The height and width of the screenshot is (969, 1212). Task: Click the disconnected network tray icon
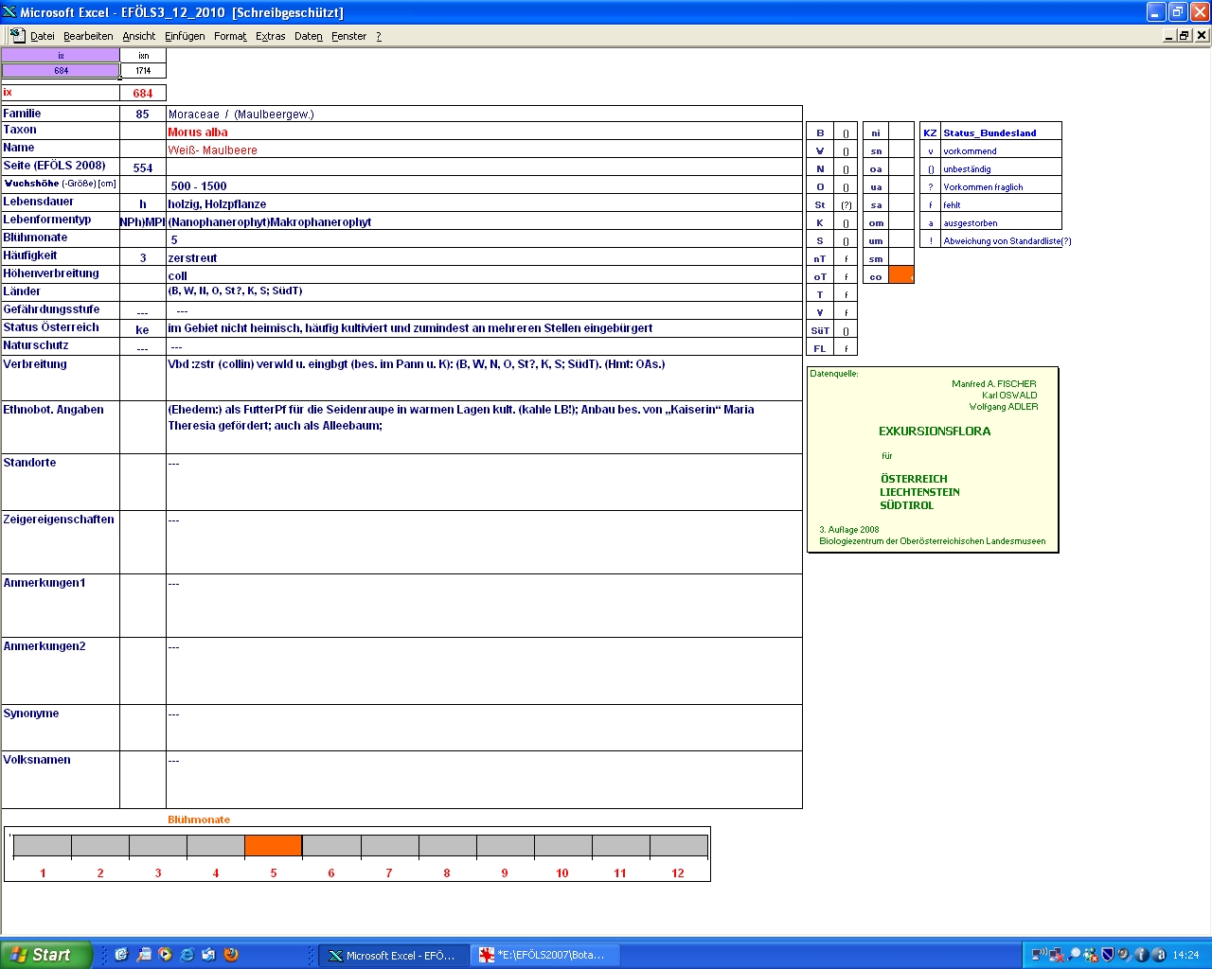coord(1057,955)
